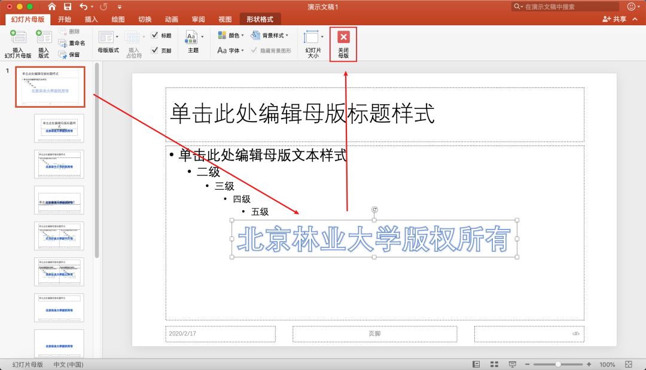The height and width of the screenshot is (370, 646).
Task: Undo the last action
Action: coord(84,7)
